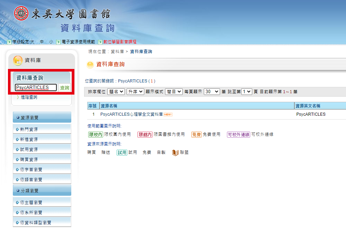Open 依語言瀏覽 in the sidebar

42,179
